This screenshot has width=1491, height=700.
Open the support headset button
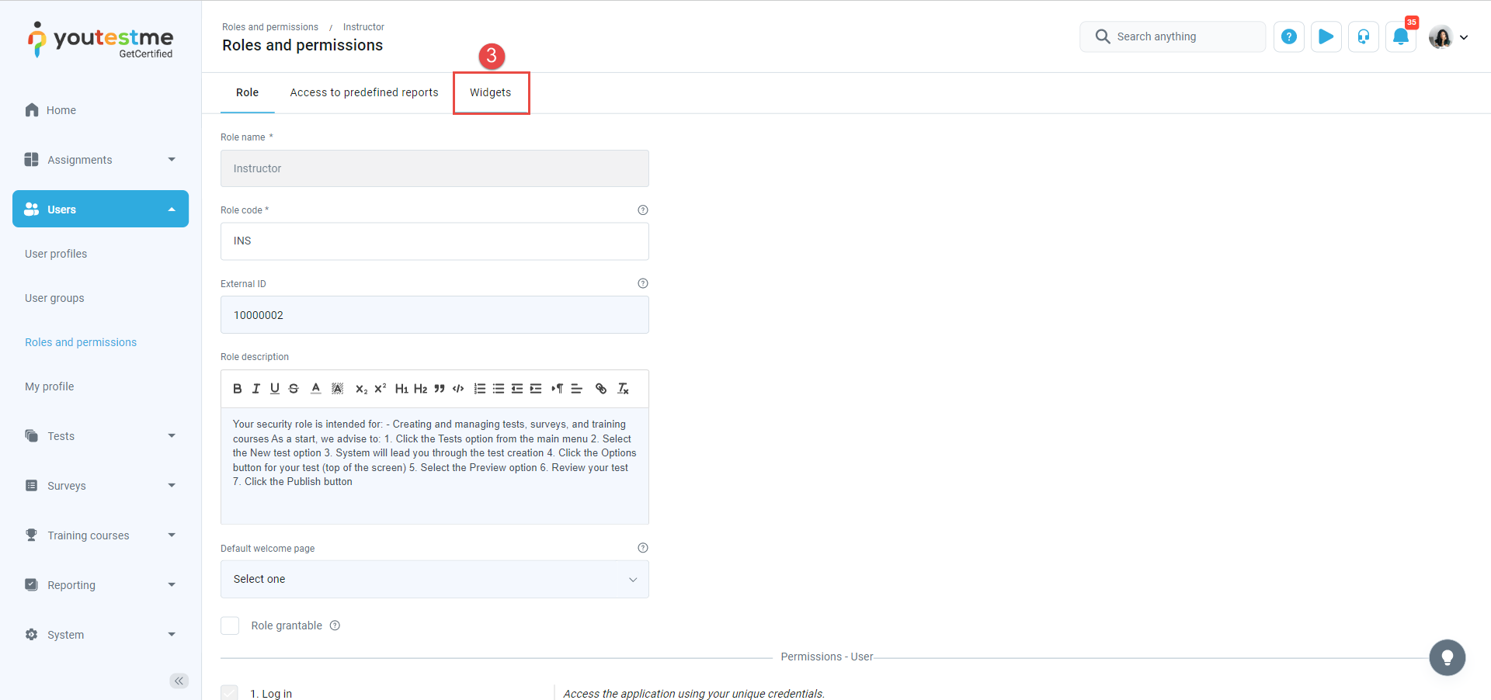pyautogui.click(x=1364, y=36)
